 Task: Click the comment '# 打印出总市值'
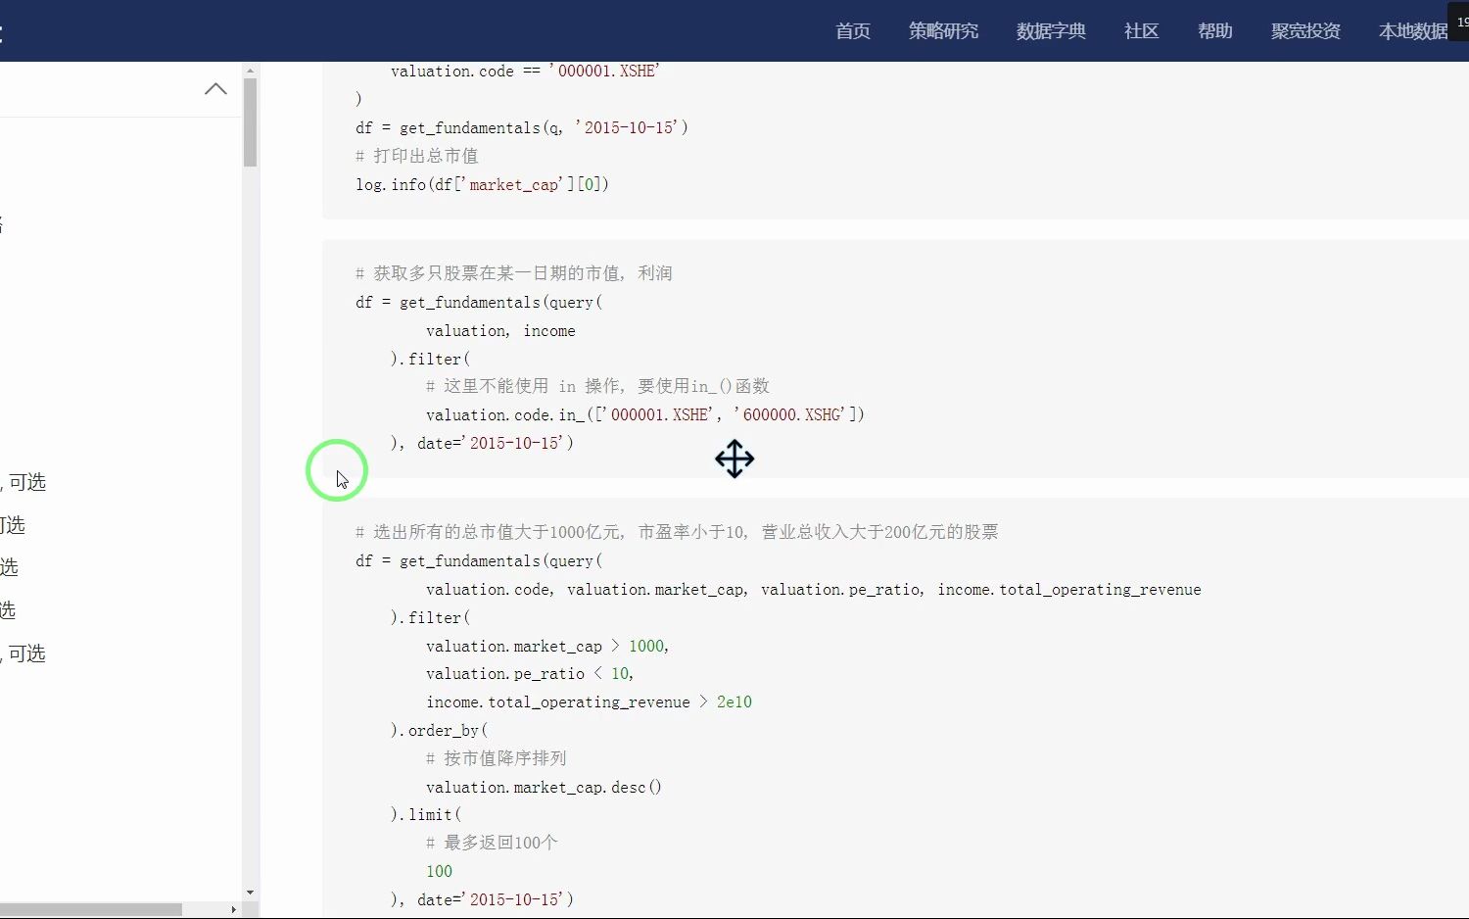tap(416, 156)
